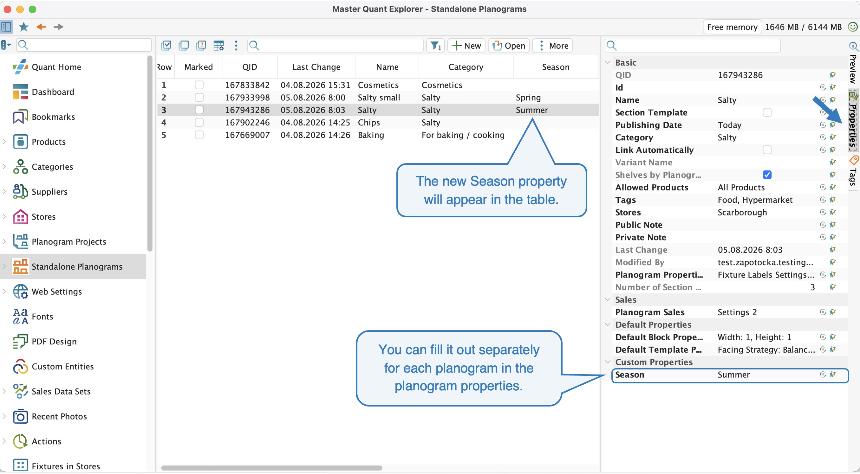Click the navigation sidebar vertical scrollbar
Image resolution: width=860 pixels, height=474 pixels.
150,153
